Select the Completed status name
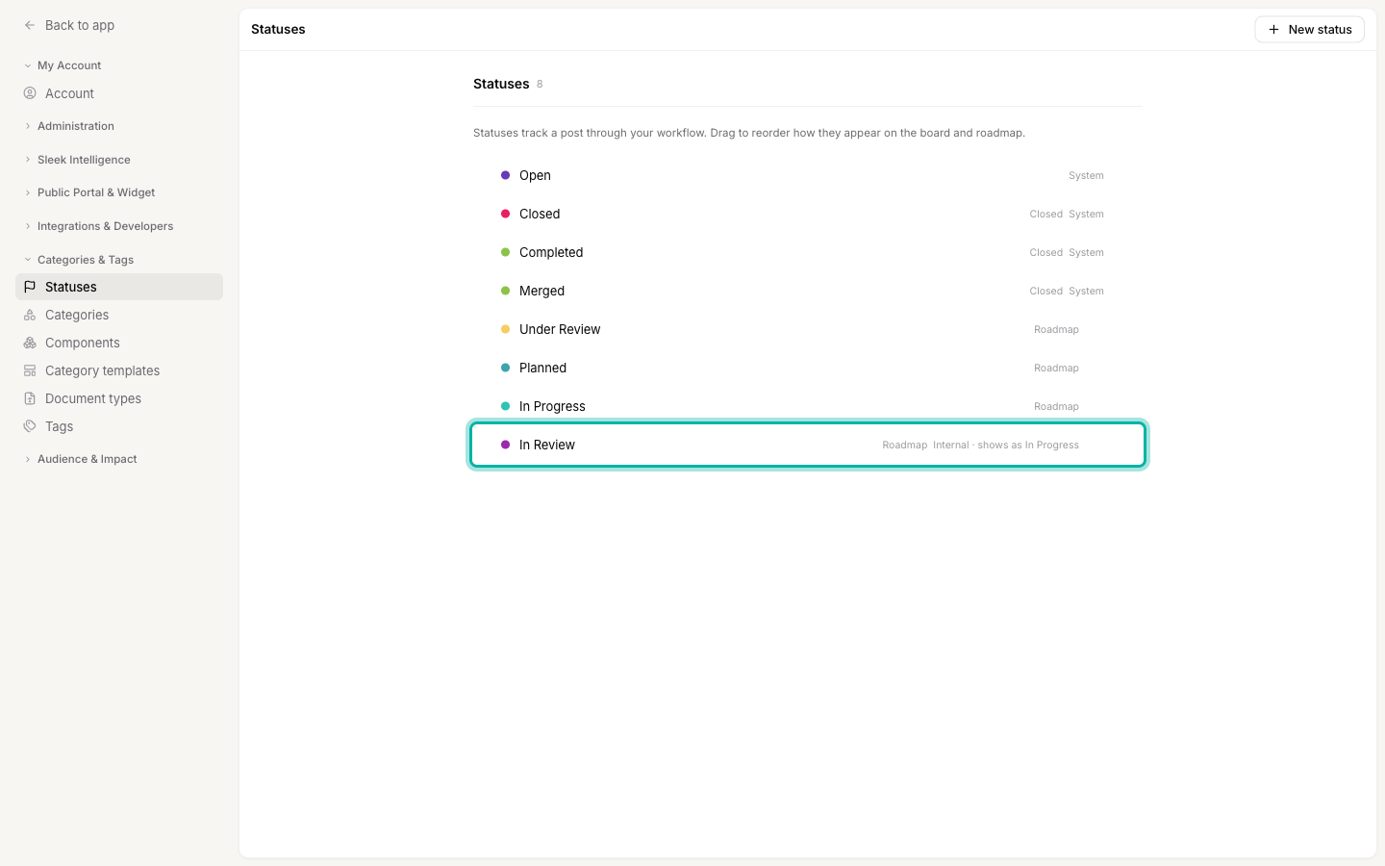This screenshot has width=1385, height=866. click(x=551, y=252)
